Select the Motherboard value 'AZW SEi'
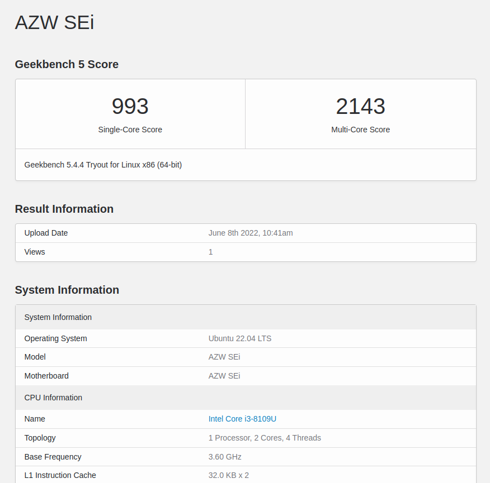Viewport: 490px width, 483px height. [224, 376]
